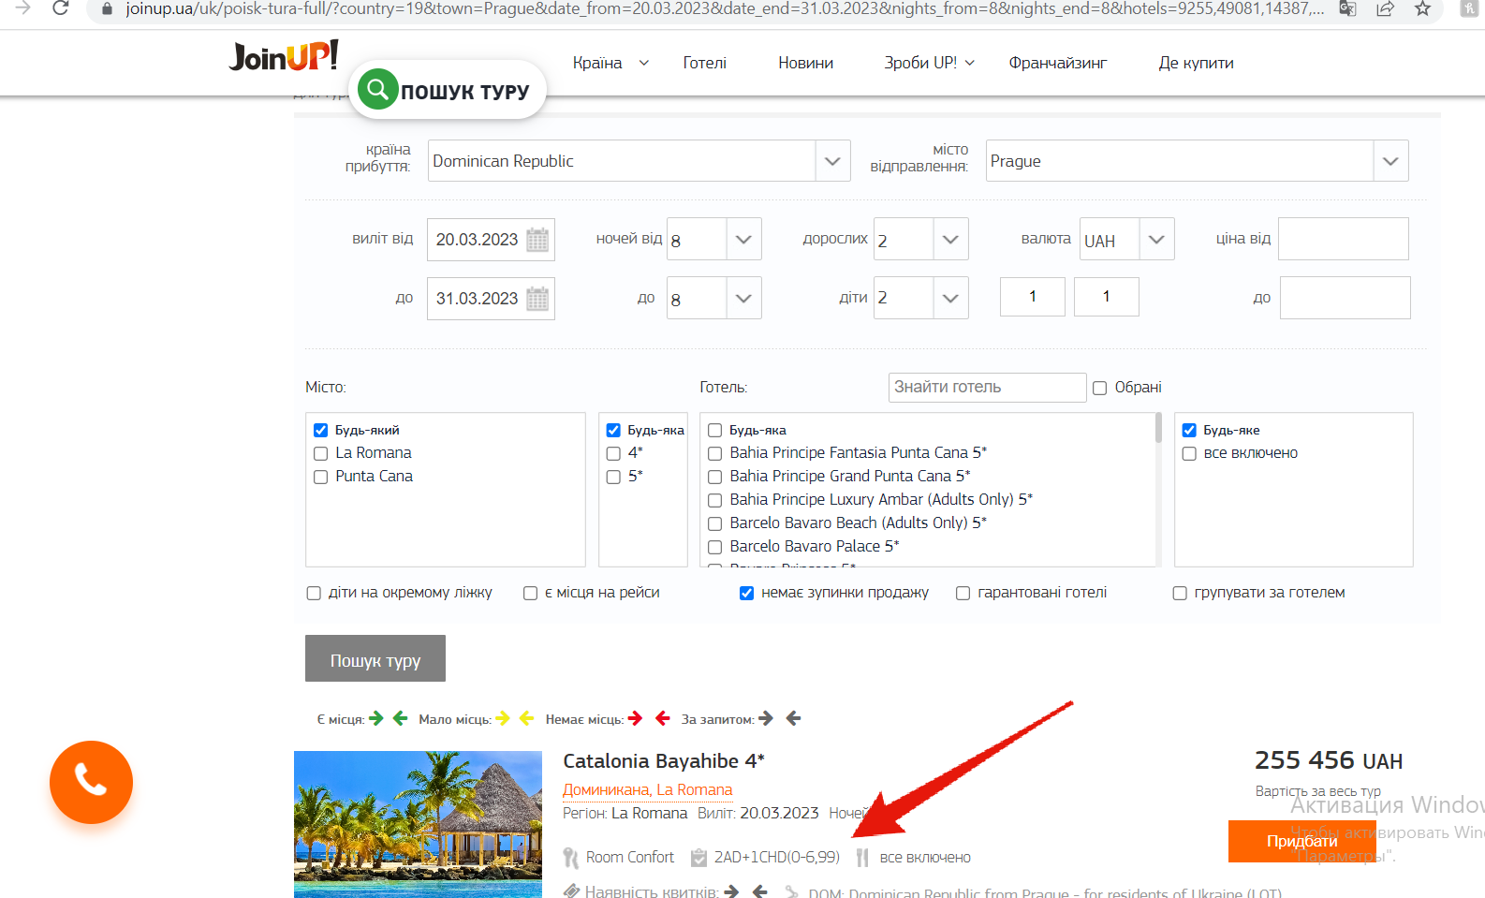Click the browser address bar URL
Viewport: 1485px width, 898px height.
point(725,9)
